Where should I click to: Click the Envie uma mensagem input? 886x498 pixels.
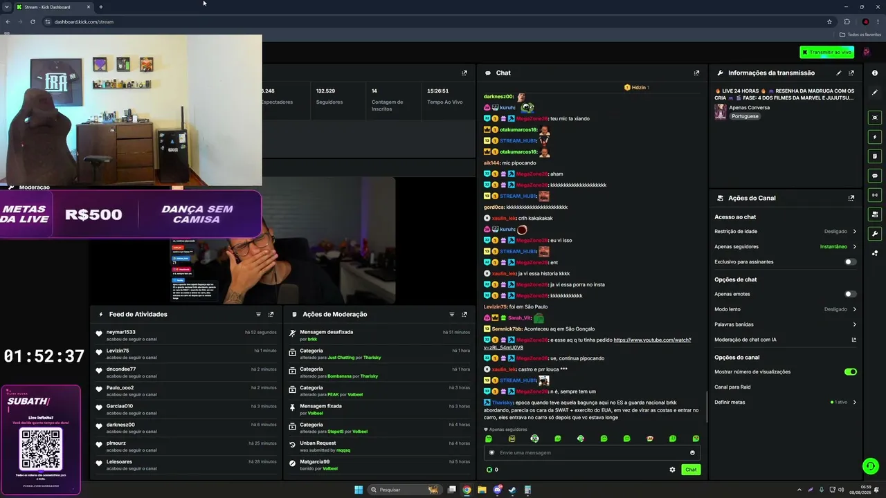[x=592, y=452]
